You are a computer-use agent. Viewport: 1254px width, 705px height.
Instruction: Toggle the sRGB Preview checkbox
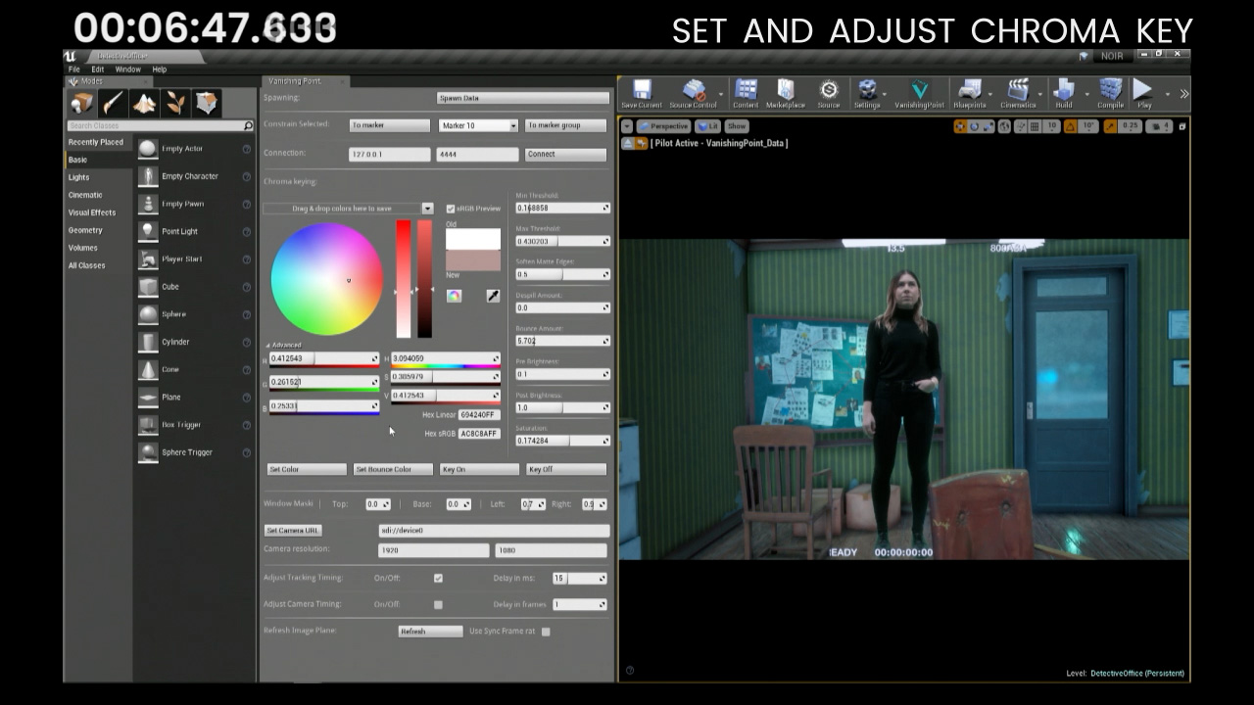(x=451, y=209)
